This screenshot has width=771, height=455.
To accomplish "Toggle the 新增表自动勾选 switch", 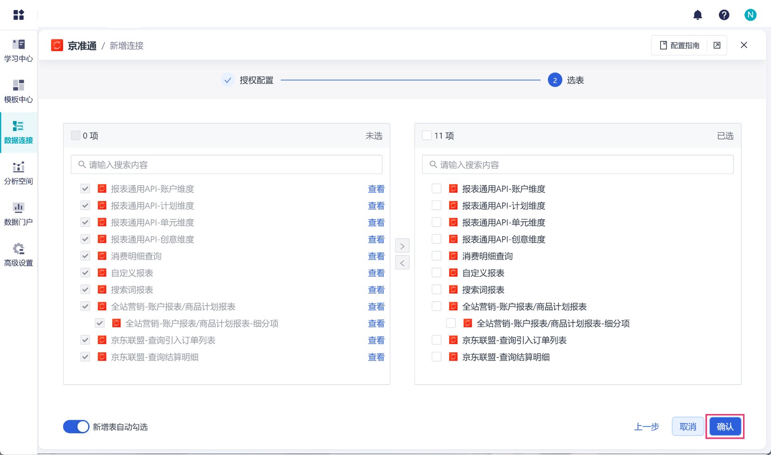I will click(76, 427).
